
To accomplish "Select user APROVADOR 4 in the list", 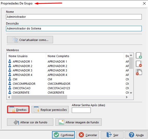I will (x=22, y=75).
